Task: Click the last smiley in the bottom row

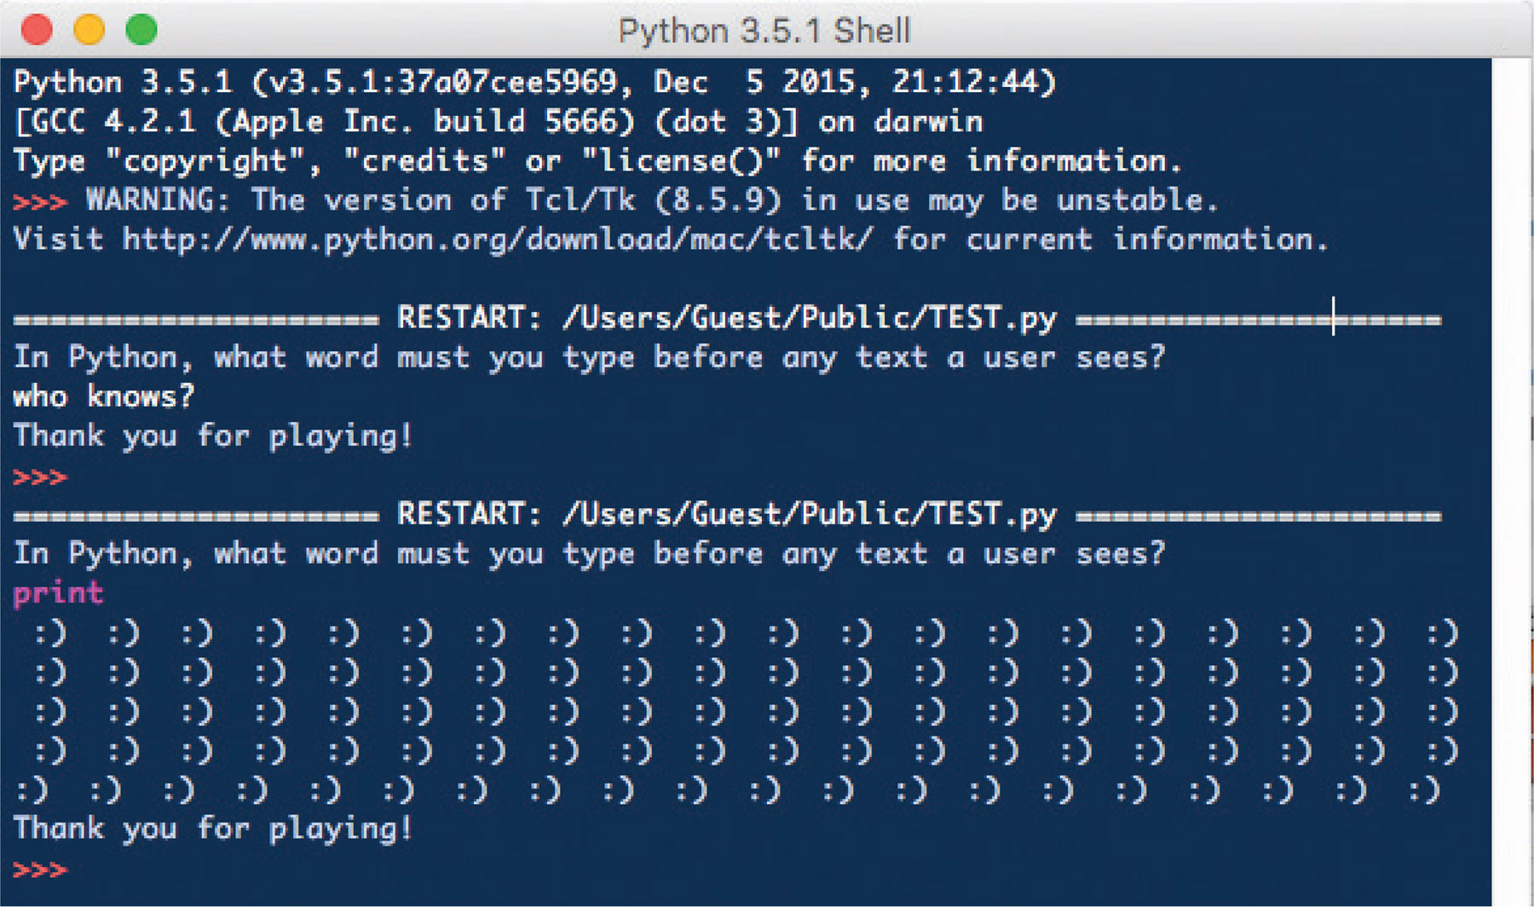Action: (1425, 790)
